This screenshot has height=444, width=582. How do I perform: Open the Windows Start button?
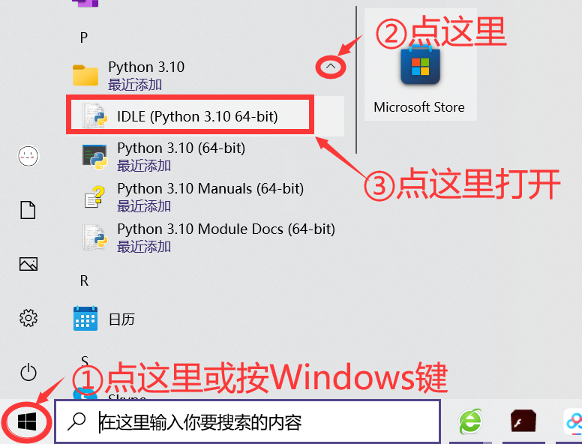(x=27, y=421)
